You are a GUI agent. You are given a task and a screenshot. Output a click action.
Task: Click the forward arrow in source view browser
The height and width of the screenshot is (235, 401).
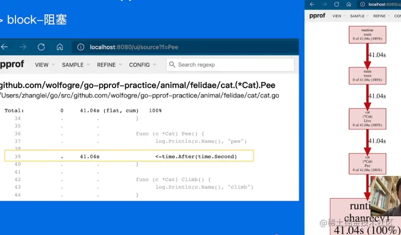pos(23,47)
